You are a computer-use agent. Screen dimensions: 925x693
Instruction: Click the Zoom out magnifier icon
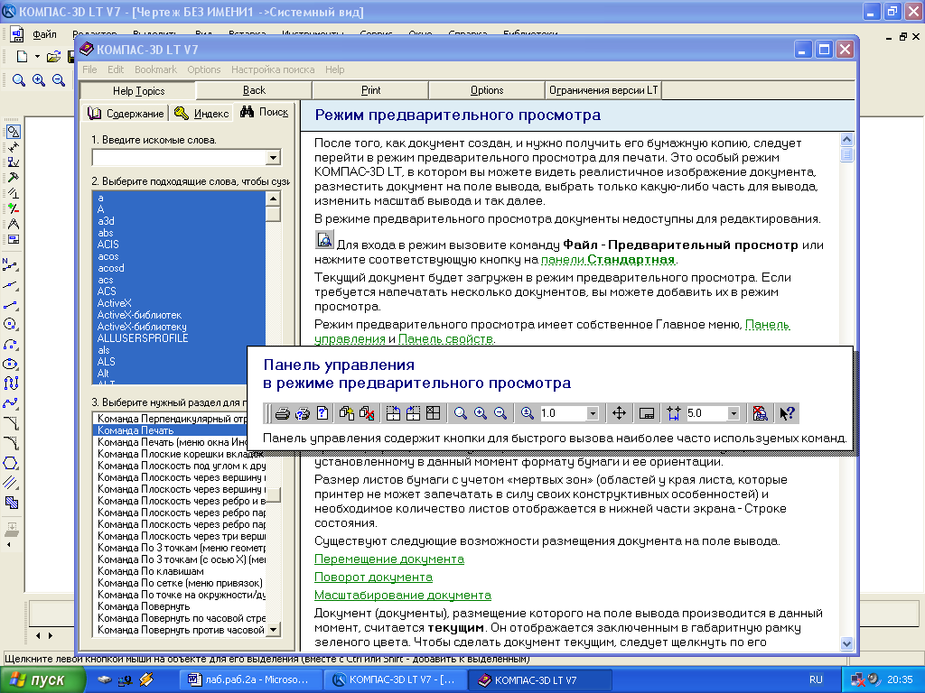coord(59,80)
